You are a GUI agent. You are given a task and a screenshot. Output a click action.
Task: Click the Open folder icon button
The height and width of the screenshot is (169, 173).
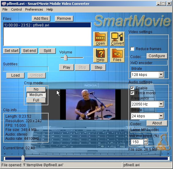[100, 39]
